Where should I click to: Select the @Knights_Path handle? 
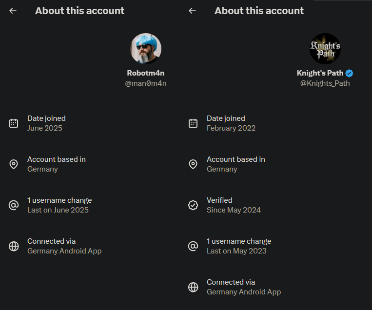tap(325, 83)
